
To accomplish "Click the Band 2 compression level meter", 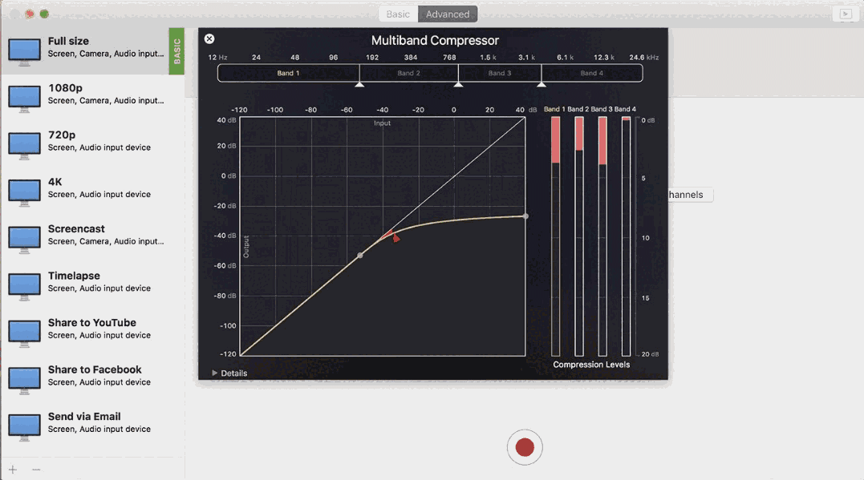I will tap(579, 236).
